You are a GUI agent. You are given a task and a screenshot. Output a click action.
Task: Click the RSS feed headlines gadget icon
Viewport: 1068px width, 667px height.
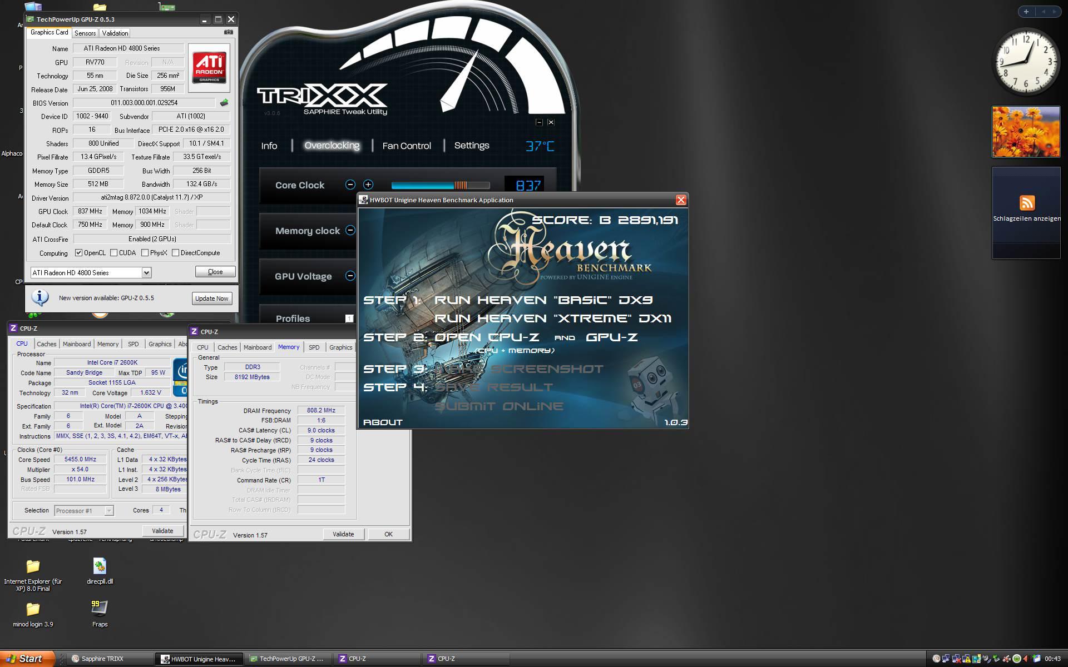coord(1027,202)
